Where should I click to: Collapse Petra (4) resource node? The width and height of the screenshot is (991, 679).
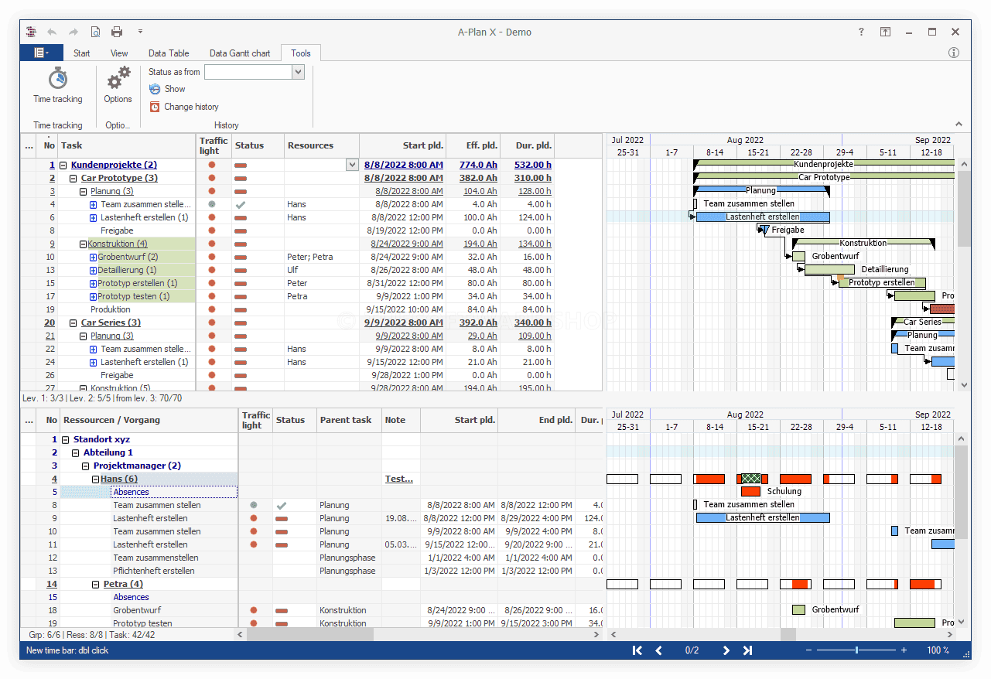96,584
